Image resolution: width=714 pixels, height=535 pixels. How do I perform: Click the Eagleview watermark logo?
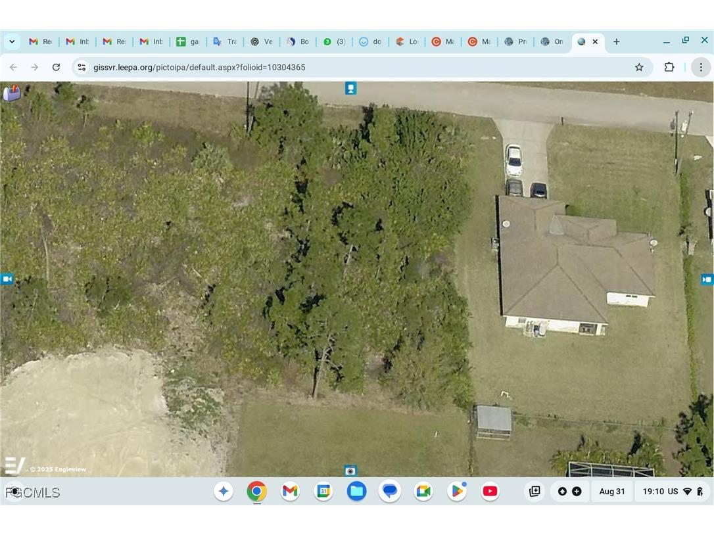point(14,465)
